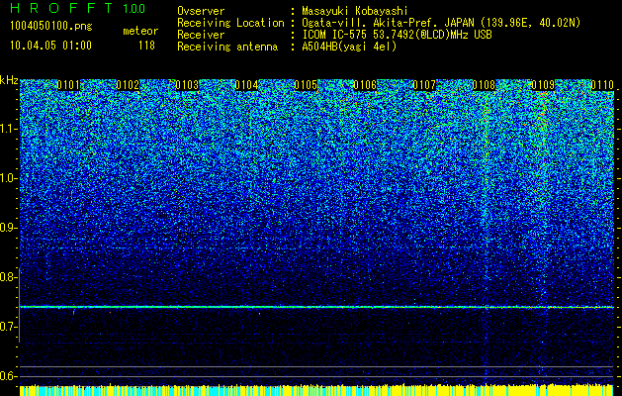Click the meteor label text

140,31
